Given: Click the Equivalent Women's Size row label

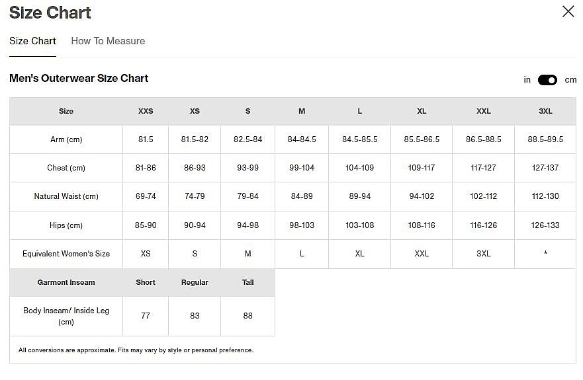Looking at the screenshot, I should click(x=66, y=254).
